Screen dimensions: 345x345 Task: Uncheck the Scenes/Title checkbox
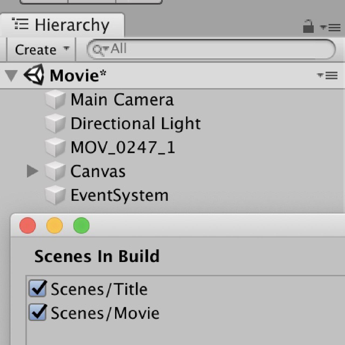click(38, 289)
